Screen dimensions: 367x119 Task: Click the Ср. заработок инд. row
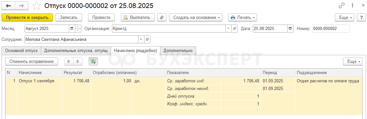(x=213, y=81)
